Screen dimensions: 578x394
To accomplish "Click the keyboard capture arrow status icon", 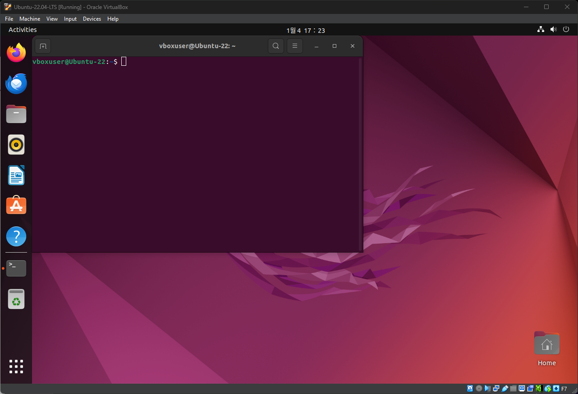I will click(x=556, y=388).
